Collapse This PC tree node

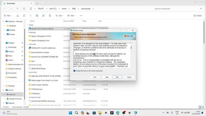(x=3, y=90)
